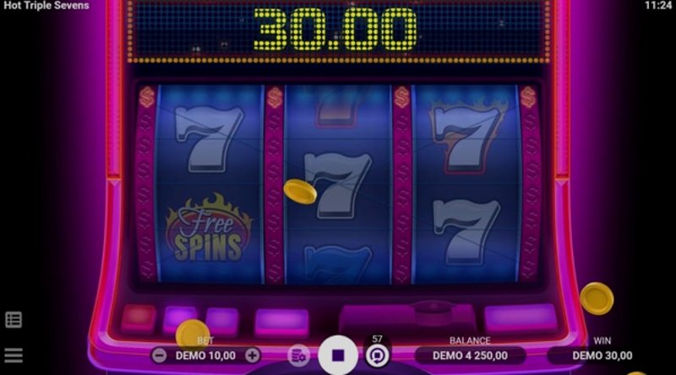Viewport: 676px width, 375px height.
Task: Click the center 7 on middle reel
Action: point(337,185)
